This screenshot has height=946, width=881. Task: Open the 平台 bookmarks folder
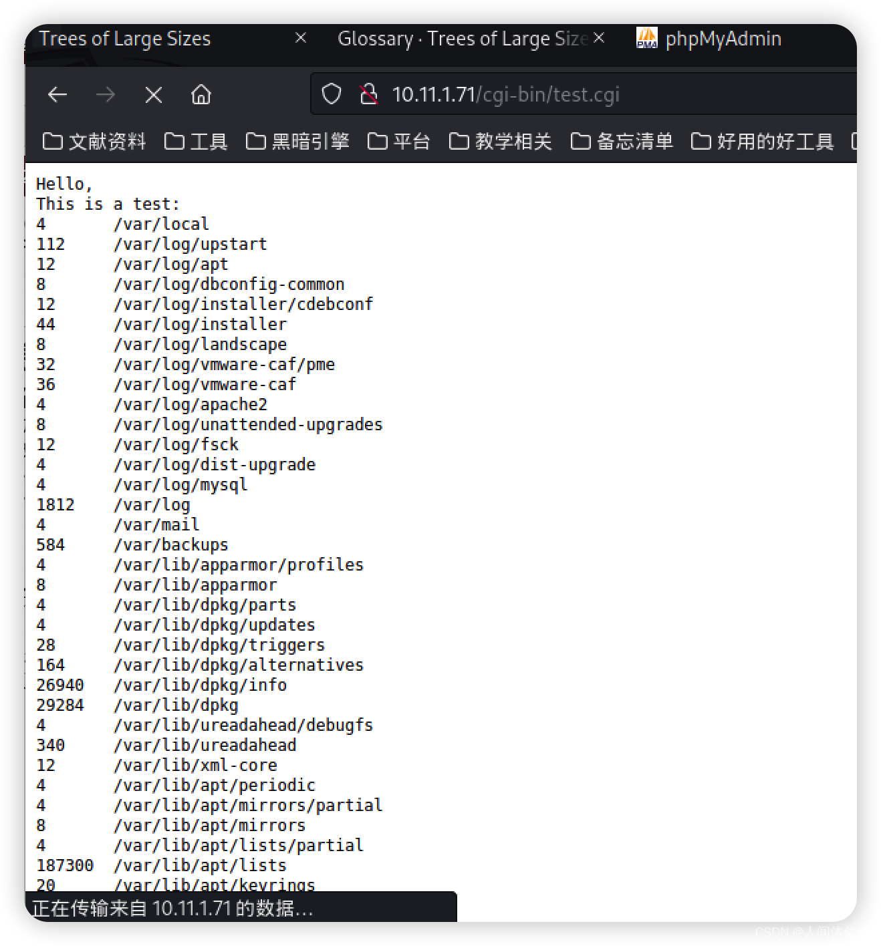399,142
